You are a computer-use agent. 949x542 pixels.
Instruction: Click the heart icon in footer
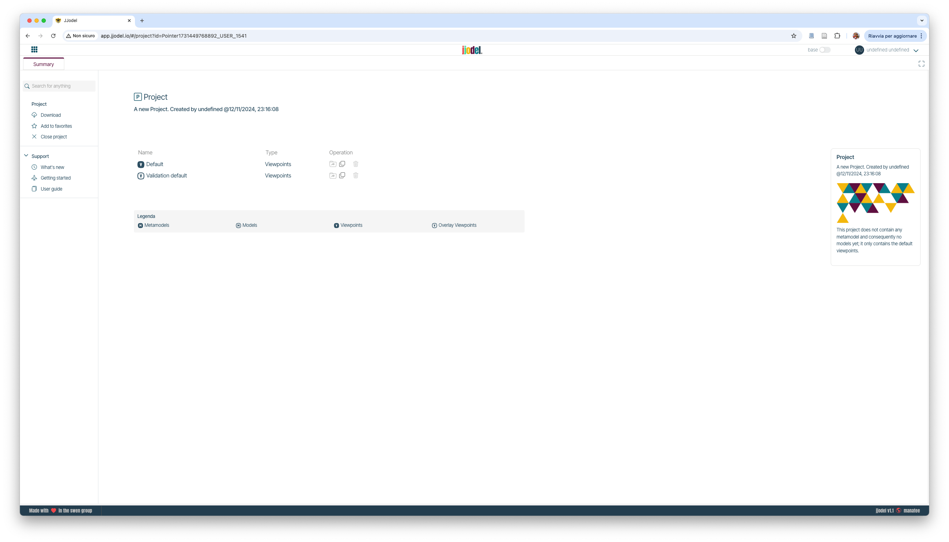coord(54,510)
